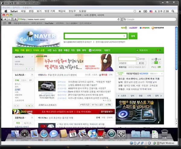Screen dimensions: 181x149
Task: Open the Audi car news thumbnail
Action: pyautogui.click(x=47, y=86)
